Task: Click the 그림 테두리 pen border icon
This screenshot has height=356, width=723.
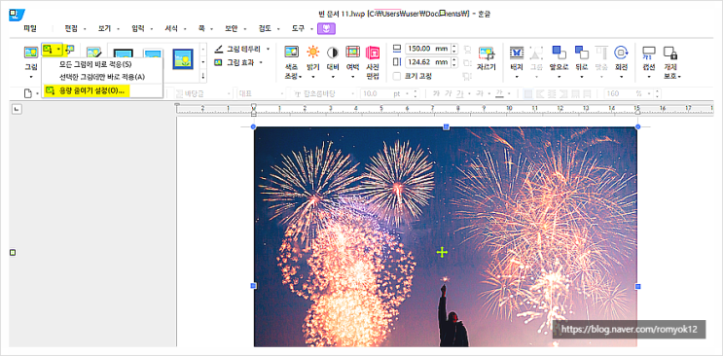Action: [x=219, y=49]
